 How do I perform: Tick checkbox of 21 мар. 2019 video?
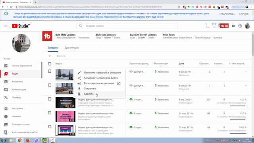pyautogui.click(x=50, y=113)
